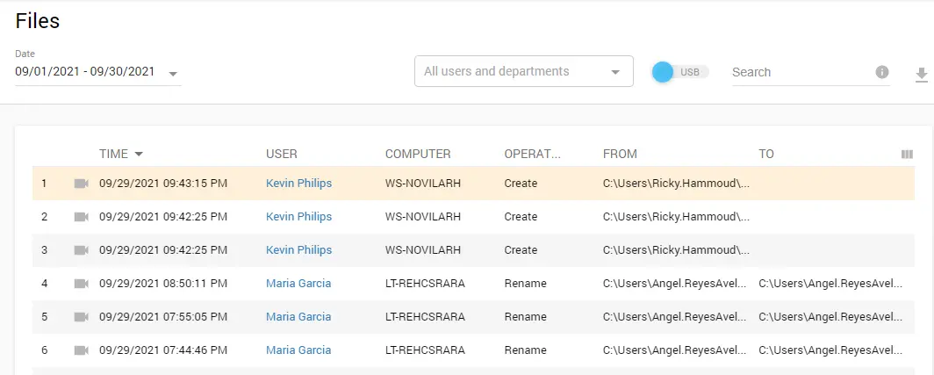Click WS-NOVILARH in row 3
Viewport: 934px width, 375px height.
(x=423, y=249)
